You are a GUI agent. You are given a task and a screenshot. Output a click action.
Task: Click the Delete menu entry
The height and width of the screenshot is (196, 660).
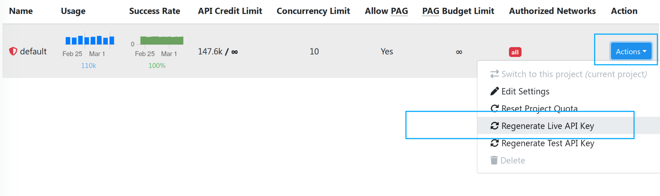click(x=512, y=161)
